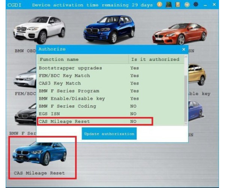
Task: Click the NO value for EGS ISN
Action: pos(133,114)
